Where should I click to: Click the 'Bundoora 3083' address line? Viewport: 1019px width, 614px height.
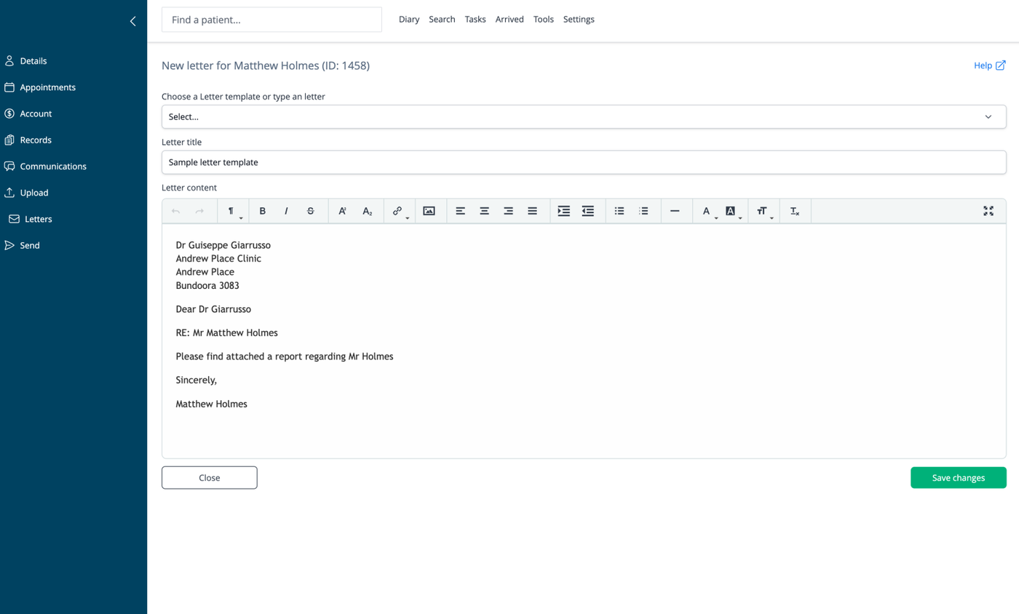pos(207,286)
